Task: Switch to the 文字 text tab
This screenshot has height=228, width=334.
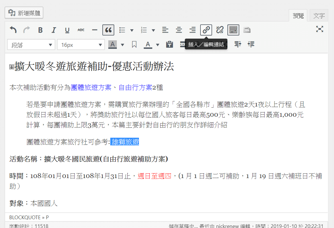Action: (x=319, y=16)
